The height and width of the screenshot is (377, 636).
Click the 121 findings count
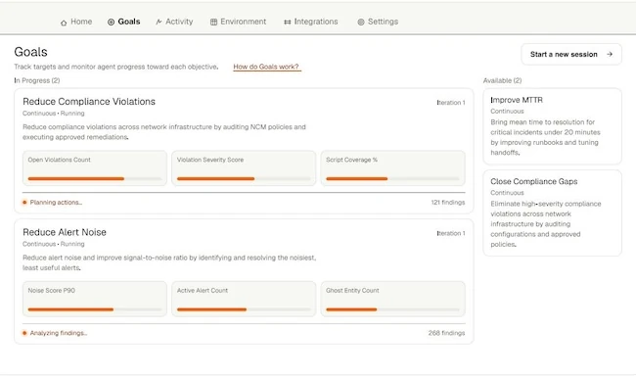click(448, 202)
